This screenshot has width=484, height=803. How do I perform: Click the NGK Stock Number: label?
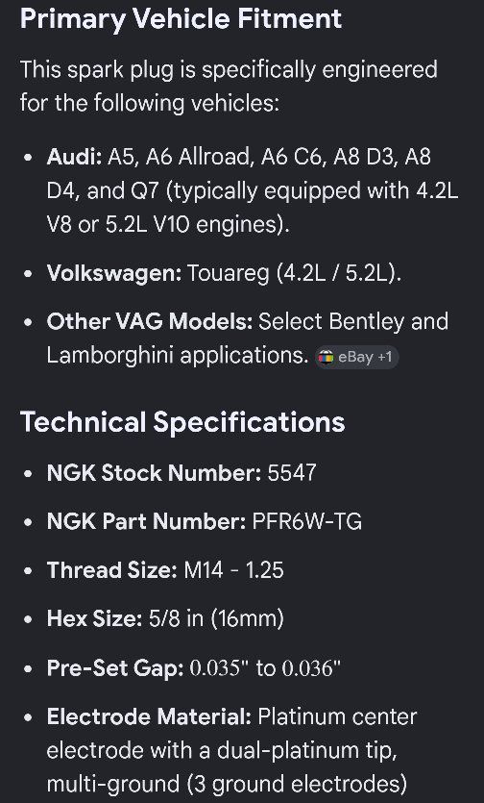coord(154,473)
